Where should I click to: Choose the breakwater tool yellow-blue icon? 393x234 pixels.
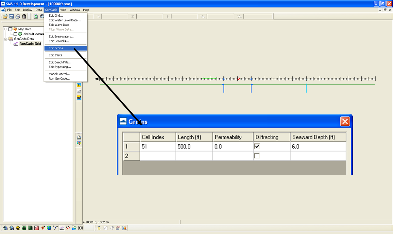coord(79,97)
